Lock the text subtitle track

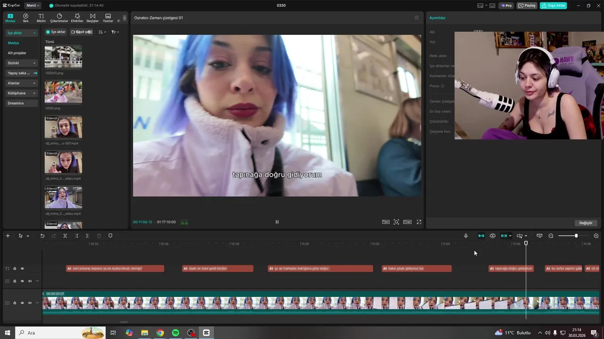(15, 269)
